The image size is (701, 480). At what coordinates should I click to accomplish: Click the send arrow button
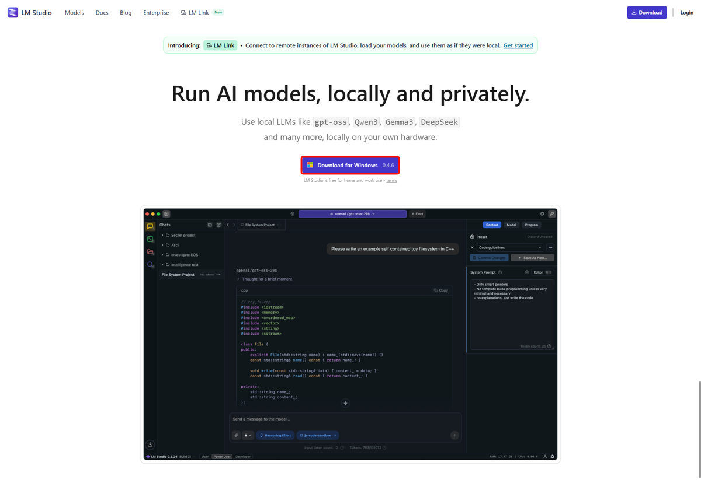pos(454,435)
